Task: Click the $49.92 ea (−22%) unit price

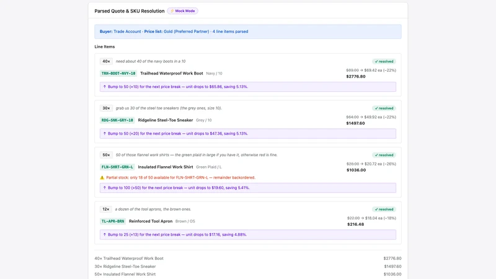Action: pos(380,117)
